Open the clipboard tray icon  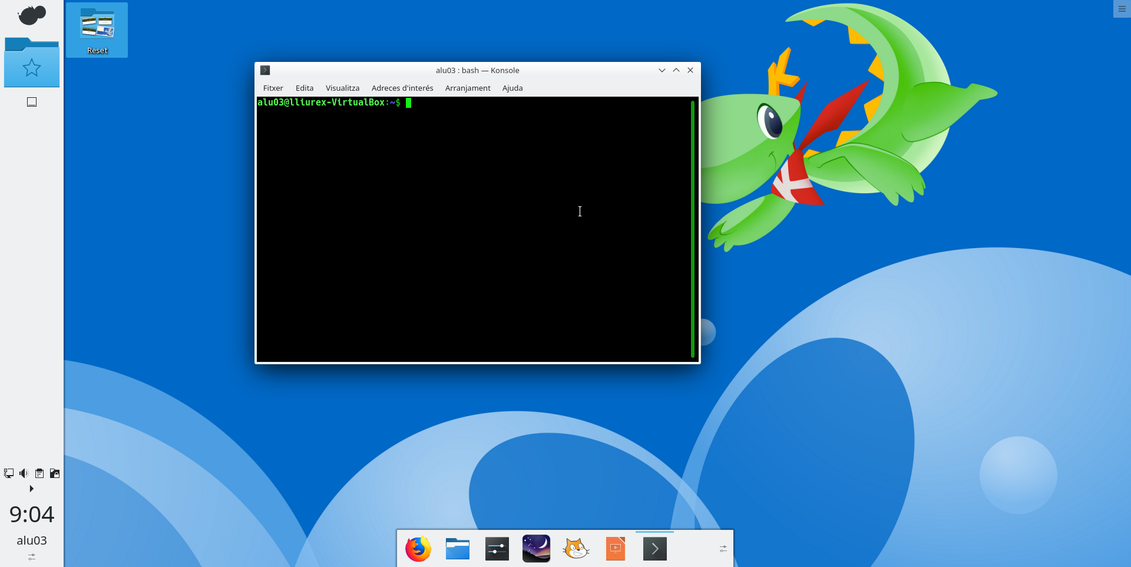[39, 473]
